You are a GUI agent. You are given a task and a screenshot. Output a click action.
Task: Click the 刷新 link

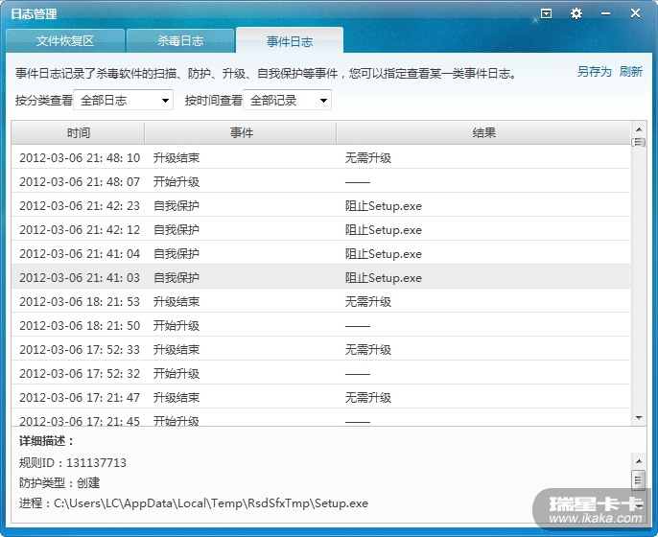pyautogui.click(x=631, y=72)
